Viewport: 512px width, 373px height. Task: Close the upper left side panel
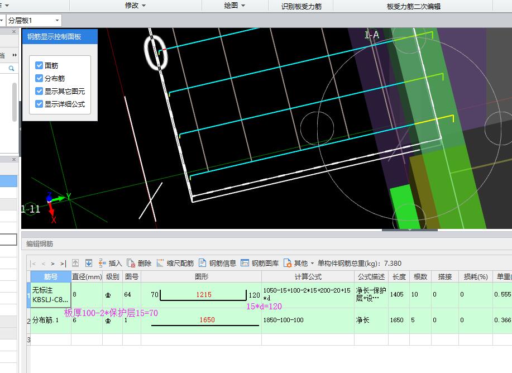point(14,32)
